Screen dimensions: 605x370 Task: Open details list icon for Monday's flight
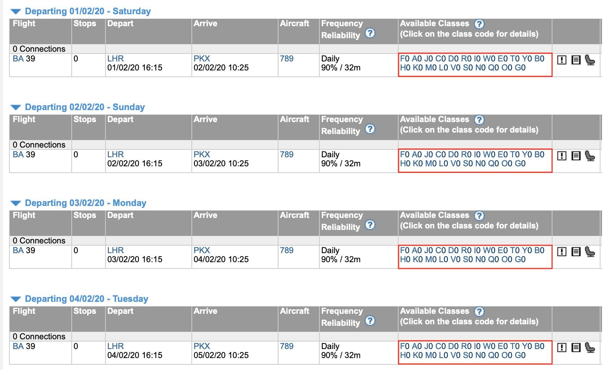click(x=576, y=252)
